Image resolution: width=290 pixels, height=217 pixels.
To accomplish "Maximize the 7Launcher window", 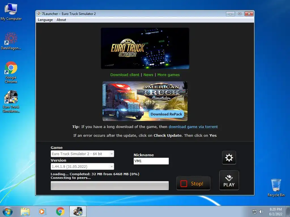I will [x=240, y=14].
